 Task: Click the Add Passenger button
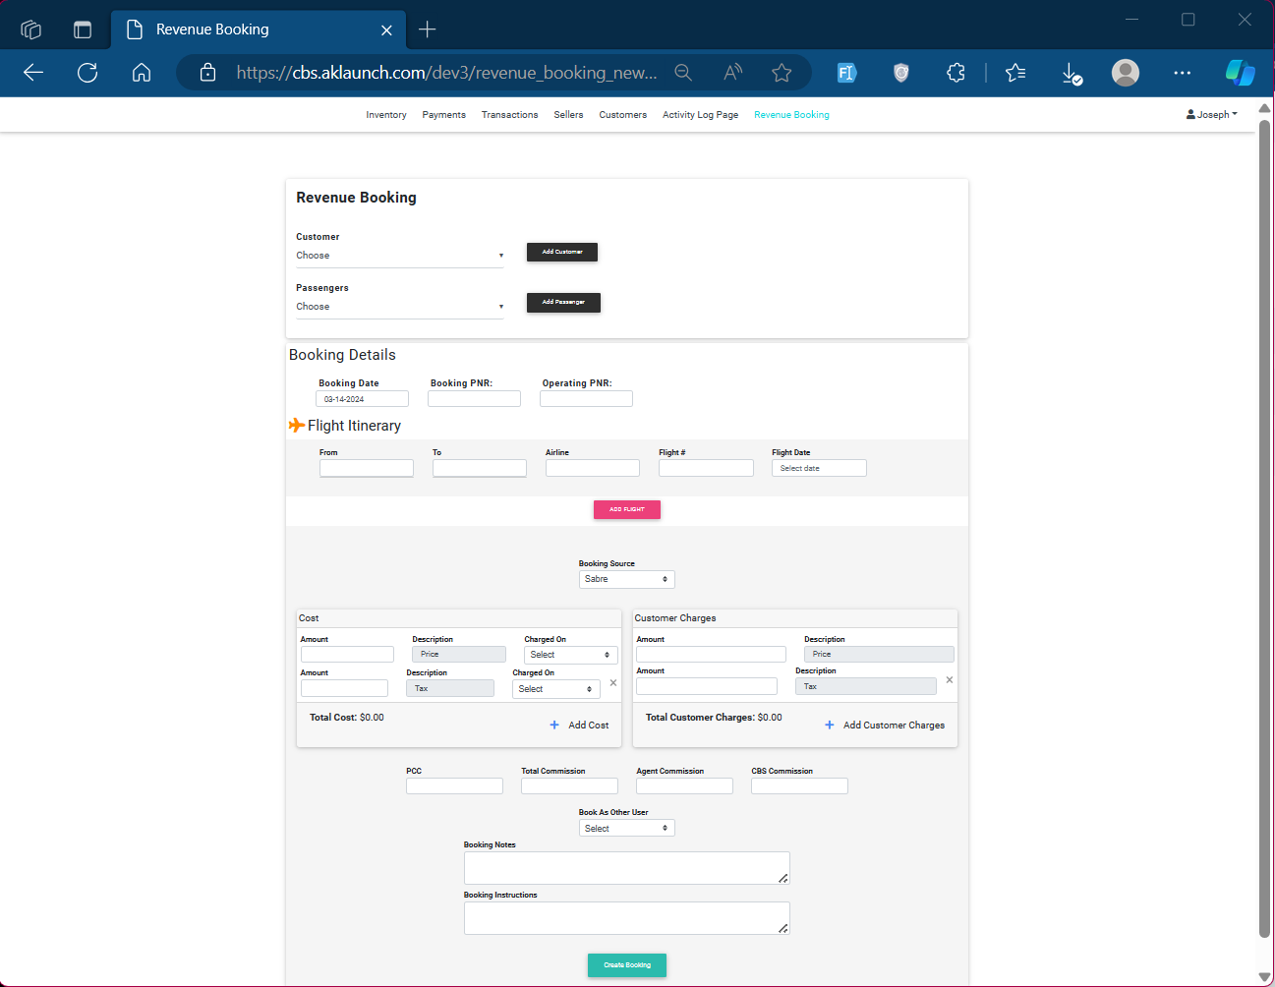coord(563,303)
